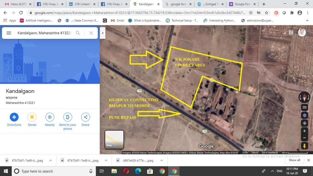
Task: Open menu for d967e426 jpeg download
Action: [x=161, y=160]
